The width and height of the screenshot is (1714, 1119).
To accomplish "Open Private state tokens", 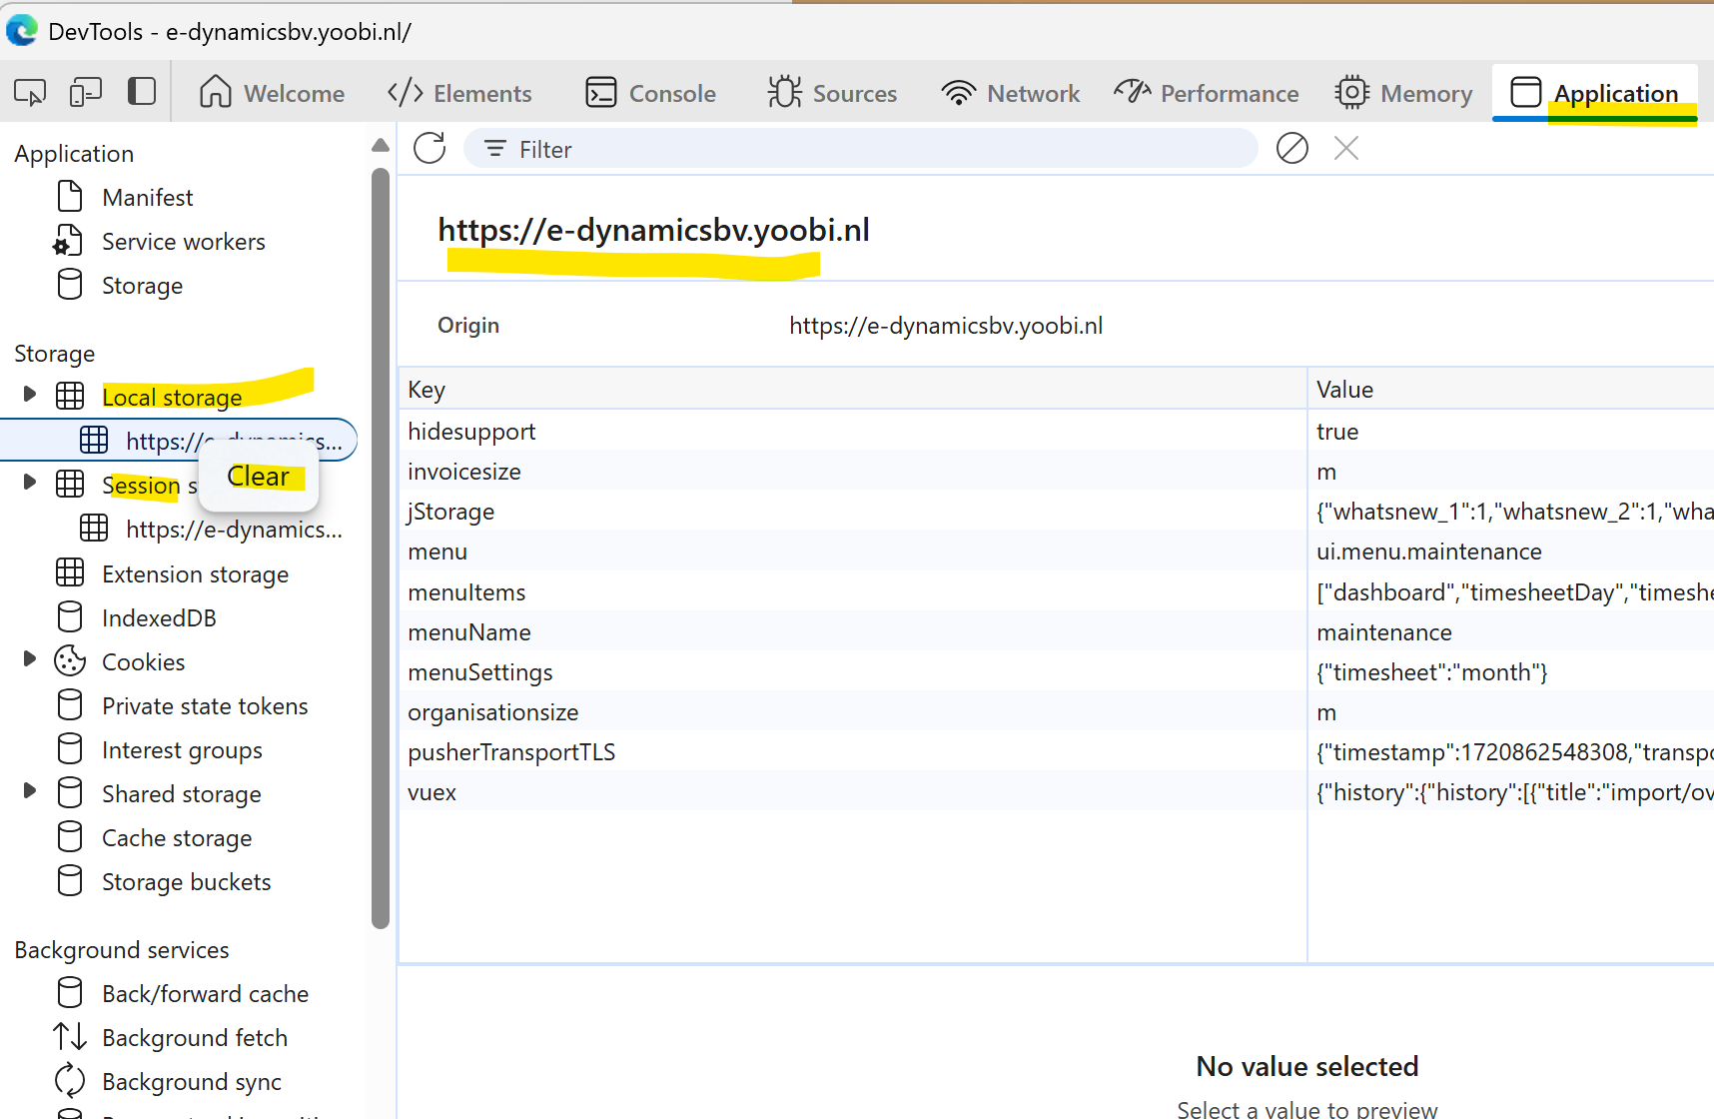I will [205, 705].
